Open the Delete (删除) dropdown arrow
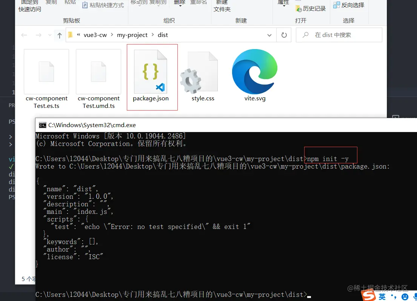The width and height of the screenshot is (417, 301). [x=180, y=6]
